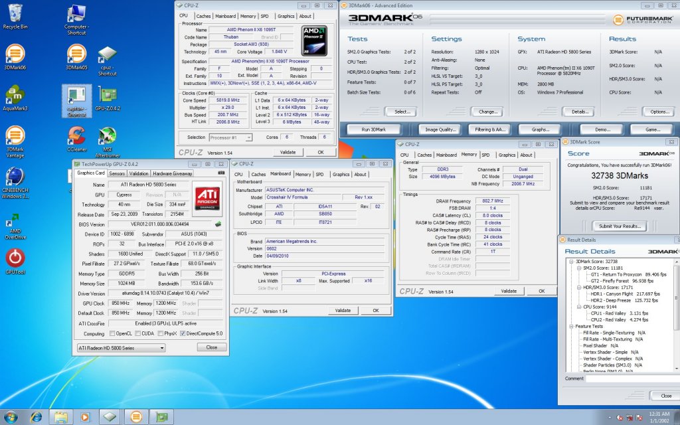Click the Demo... button in 3DMark06
The height and width of the screenshot is (425, 680).
click(x=602, y=129)
